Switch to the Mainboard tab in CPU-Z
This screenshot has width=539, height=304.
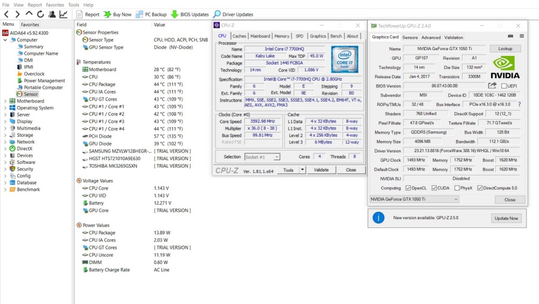pyautogui.click(x=260, y=36)
